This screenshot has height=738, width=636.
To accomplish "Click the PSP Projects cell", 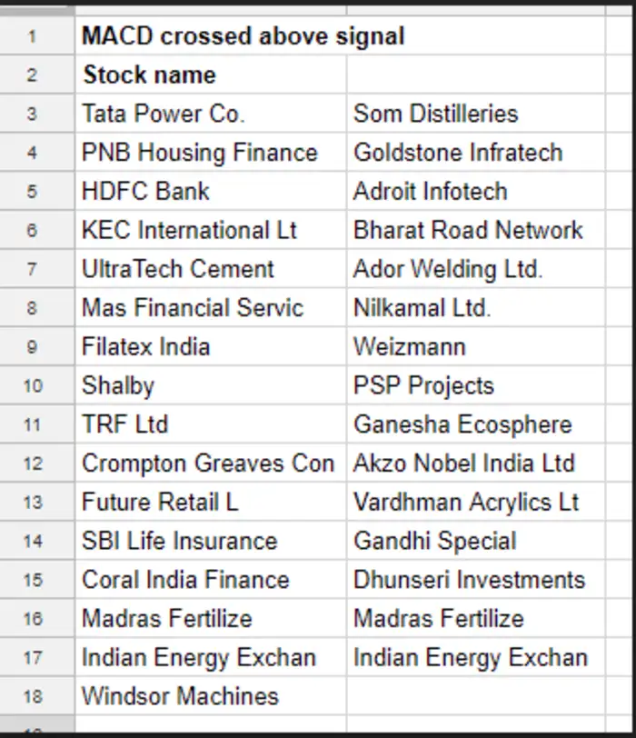I will click(x=423, y=385).
